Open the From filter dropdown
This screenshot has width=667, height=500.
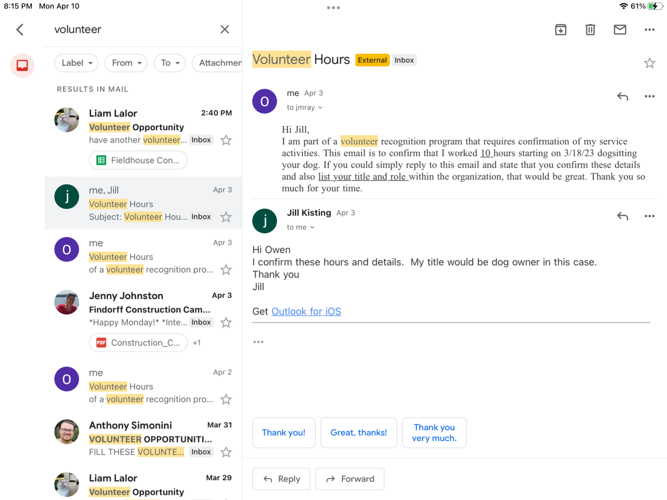[126, 63]
